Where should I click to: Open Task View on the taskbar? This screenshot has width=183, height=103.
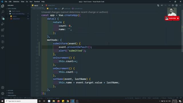tap(44, 101)
